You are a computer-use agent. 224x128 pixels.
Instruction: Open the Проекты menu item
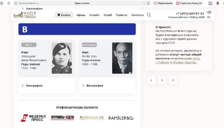tap(122, 15)
